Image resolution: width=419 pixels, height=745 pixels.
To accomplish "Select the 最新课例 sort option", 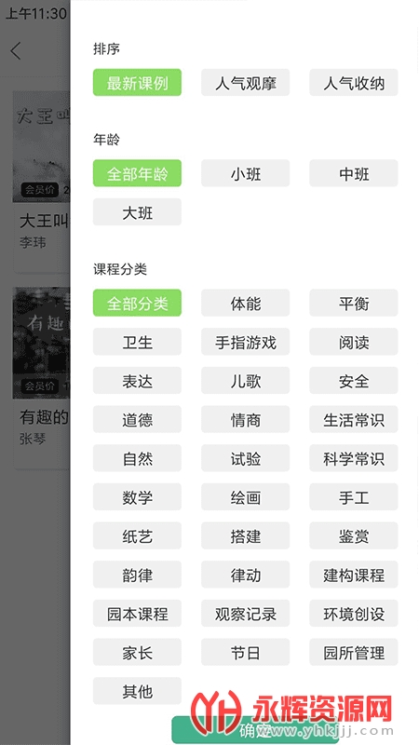I will [137, 83].
